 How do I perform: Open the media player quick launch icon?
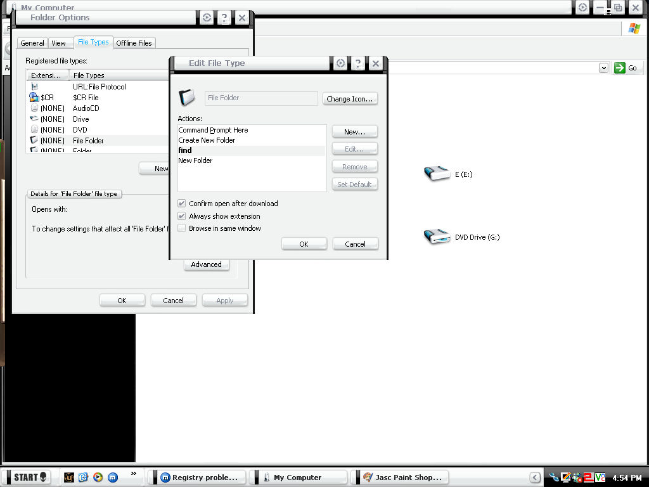click(98, 477)
